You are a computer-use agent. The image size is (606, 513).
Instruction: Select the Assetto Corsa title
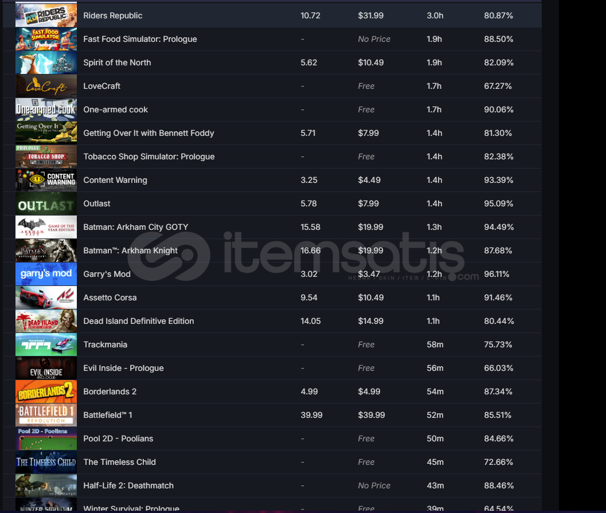click(110, 297)
